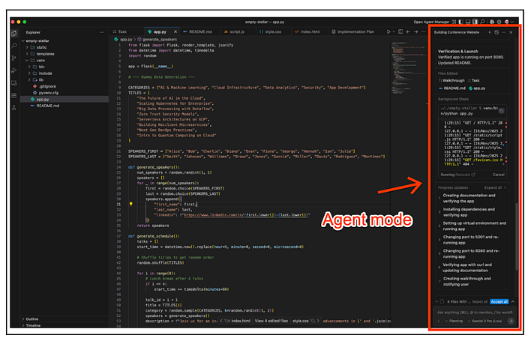Screen dimensions: 525x338
Task: Open README.md from Files Edited
Action: (451, 88)
